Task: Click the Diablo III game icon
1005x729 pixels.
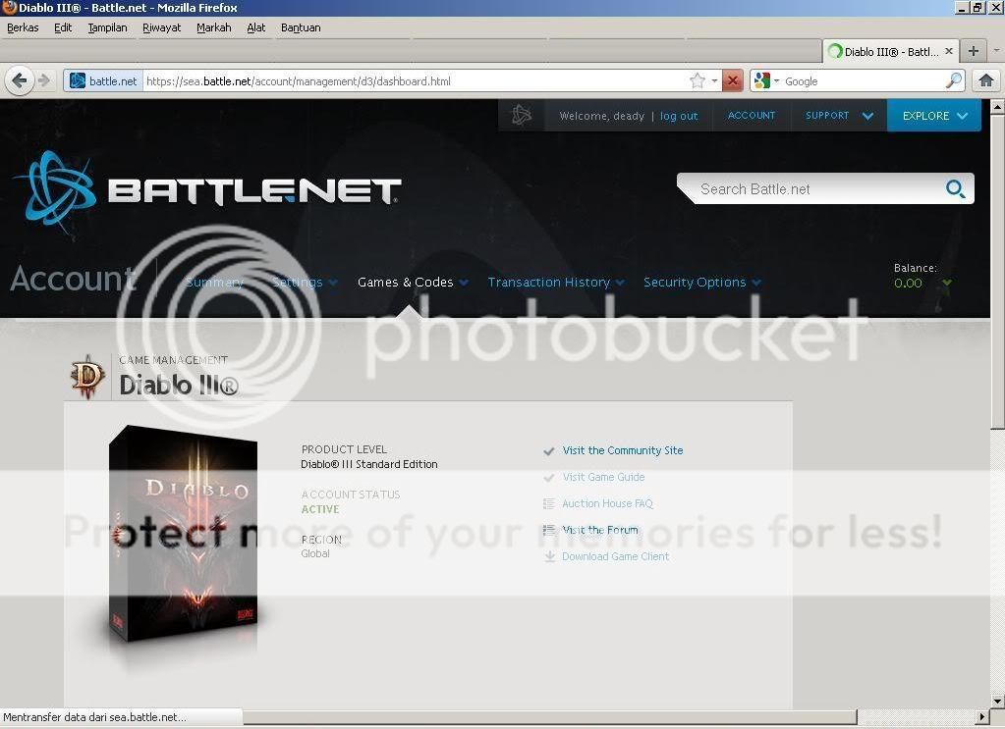Action: [87, 377]
